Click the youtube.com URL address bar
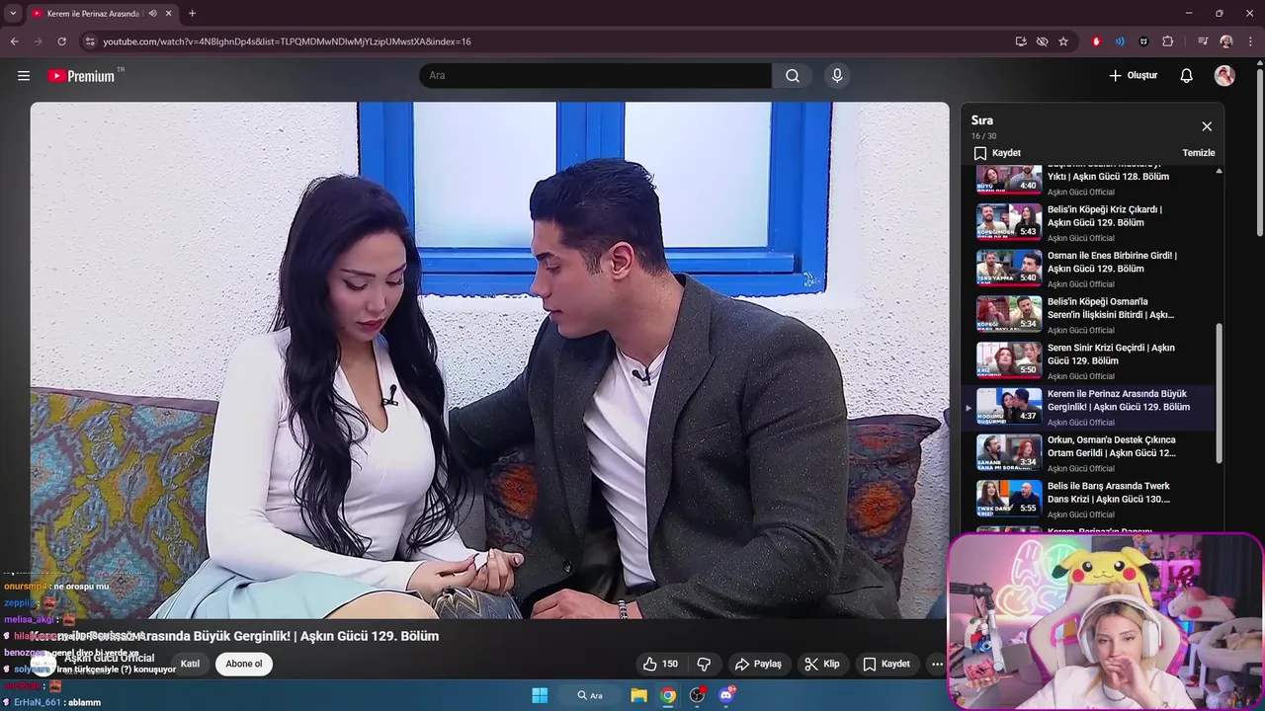 click(x=287, y=41)
